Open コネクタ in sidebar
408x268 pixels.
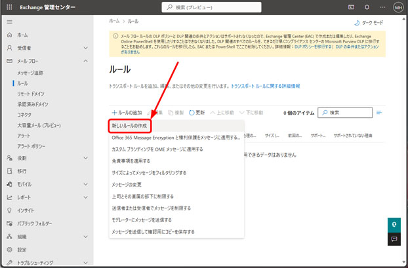coord(24,115)
